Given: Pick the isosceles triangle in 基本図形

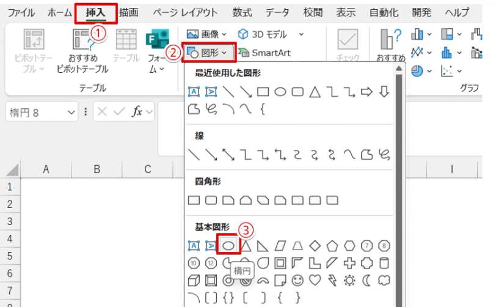Looking at the screenshot, I should pyautogui.click(x=246, y=246).
